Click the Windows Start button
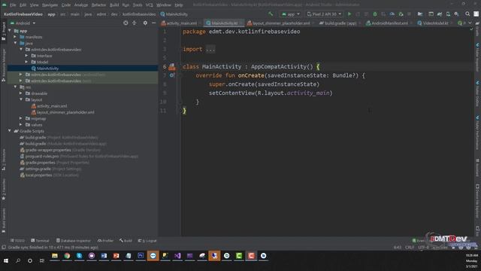The width and height of the screenshot is (481, 271). click(6, 260)
